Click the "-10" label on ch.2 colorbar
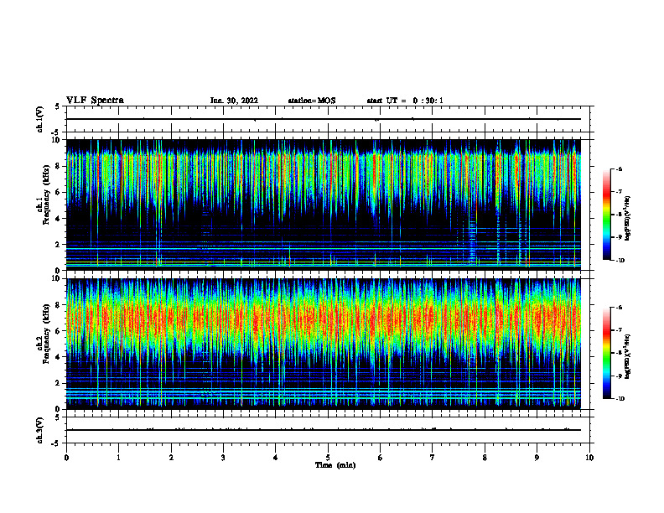Viewport: 664px width, 513px height. click(x=620, y=398)
